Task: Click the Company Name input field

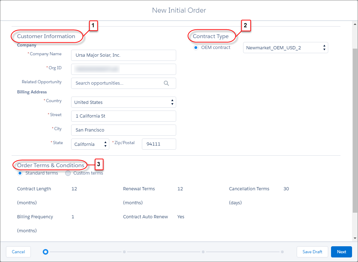Action: coord(124,55)
